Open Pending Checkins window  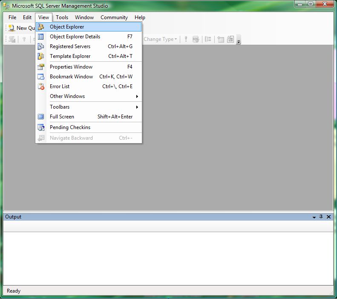(70, 127)
